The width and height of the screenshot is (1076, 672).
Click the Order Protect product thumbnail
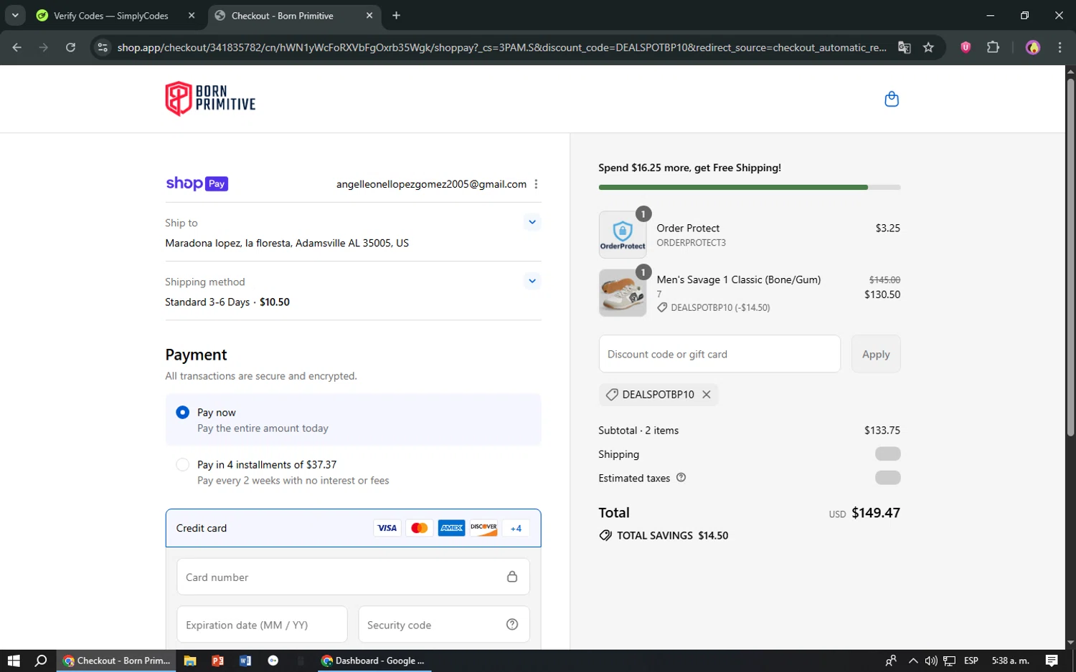click(x=623, y=234)
